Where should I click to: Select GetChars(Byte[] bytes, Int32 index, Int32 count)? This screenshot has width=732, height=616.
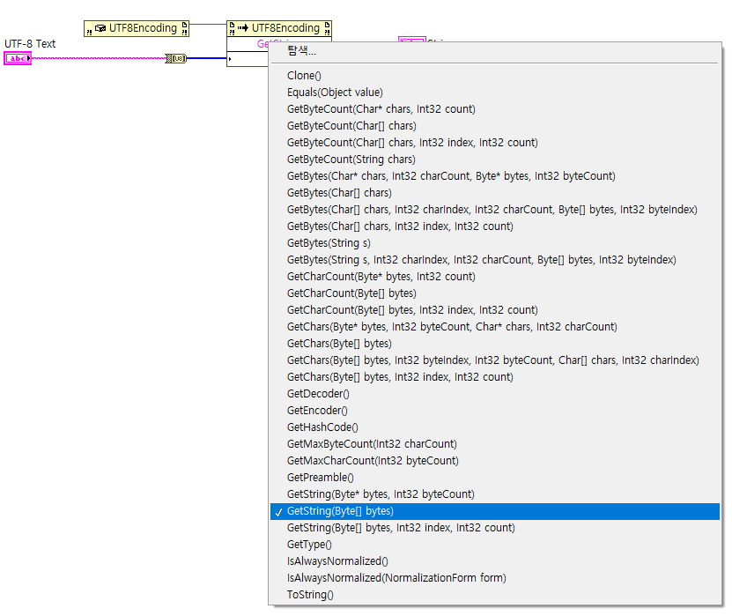click(495, 377)
